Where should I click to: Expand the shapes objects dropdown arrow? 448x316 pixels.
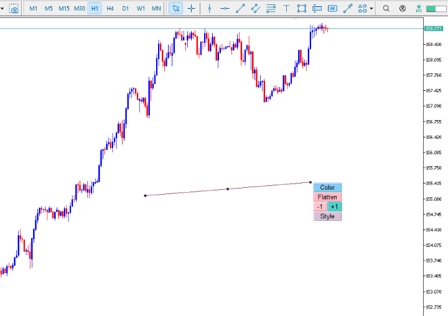point(371,9)
